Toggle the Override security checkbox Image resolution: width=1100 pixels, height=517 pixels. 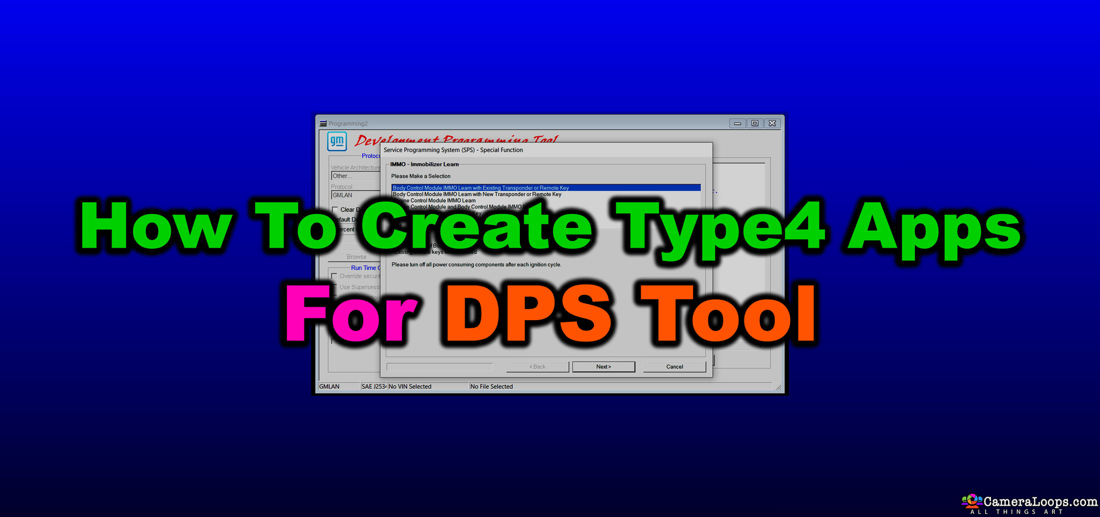click(334, 276)
